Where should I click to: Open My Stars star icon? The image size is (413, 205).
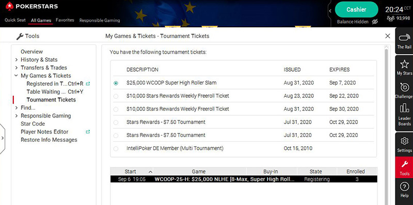[404, 64]
